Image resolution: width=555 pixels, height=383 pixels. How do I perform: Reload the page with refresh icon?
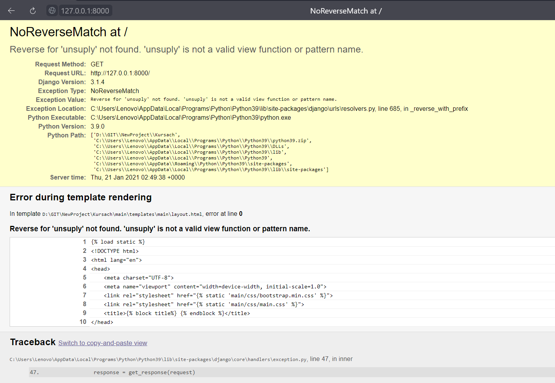click(x=33, y=11)
